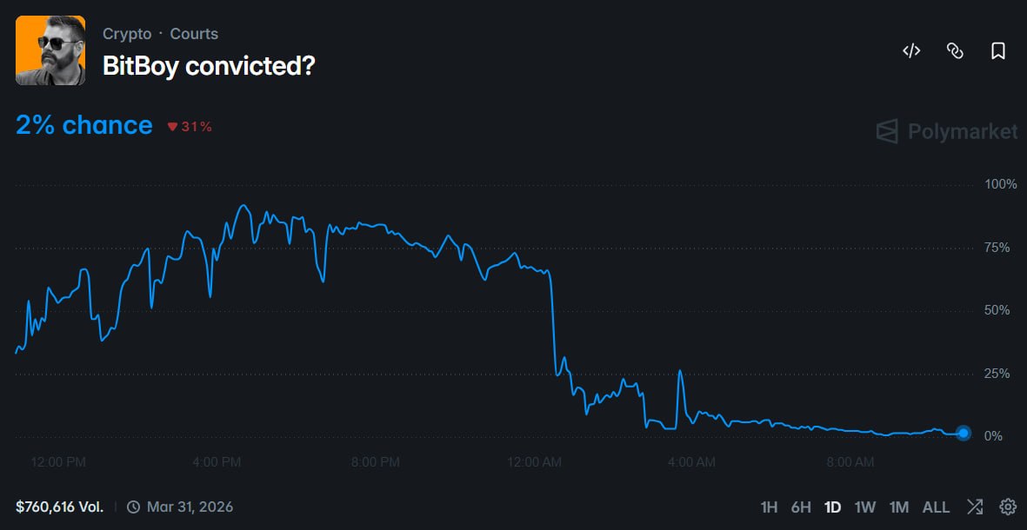View ALL time price history

(x=936, y=506)
